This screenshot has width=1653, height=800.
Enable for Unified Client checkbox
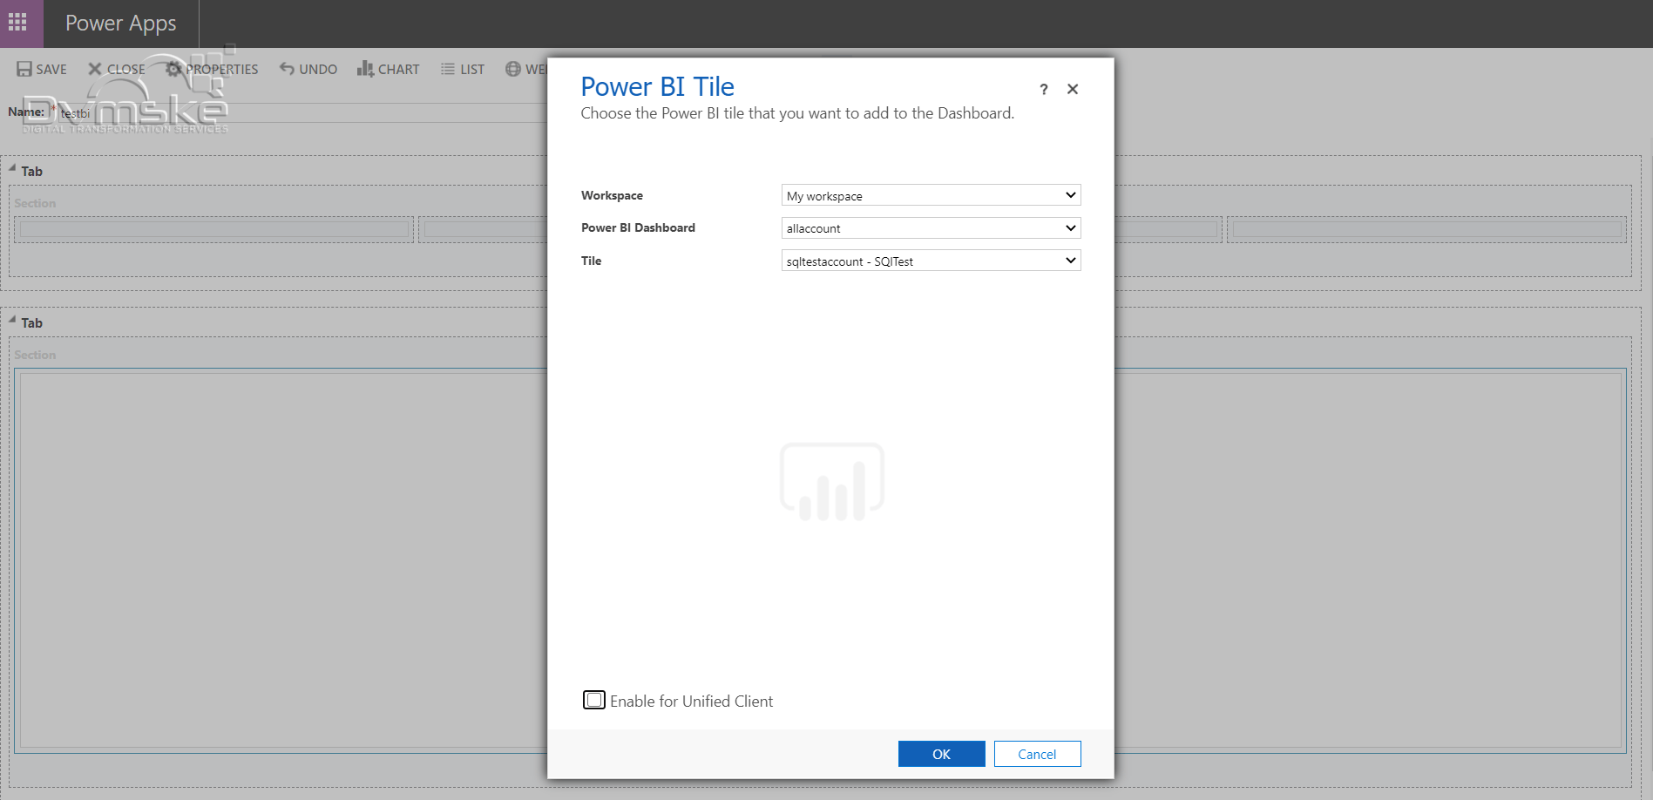pos(593,700)
